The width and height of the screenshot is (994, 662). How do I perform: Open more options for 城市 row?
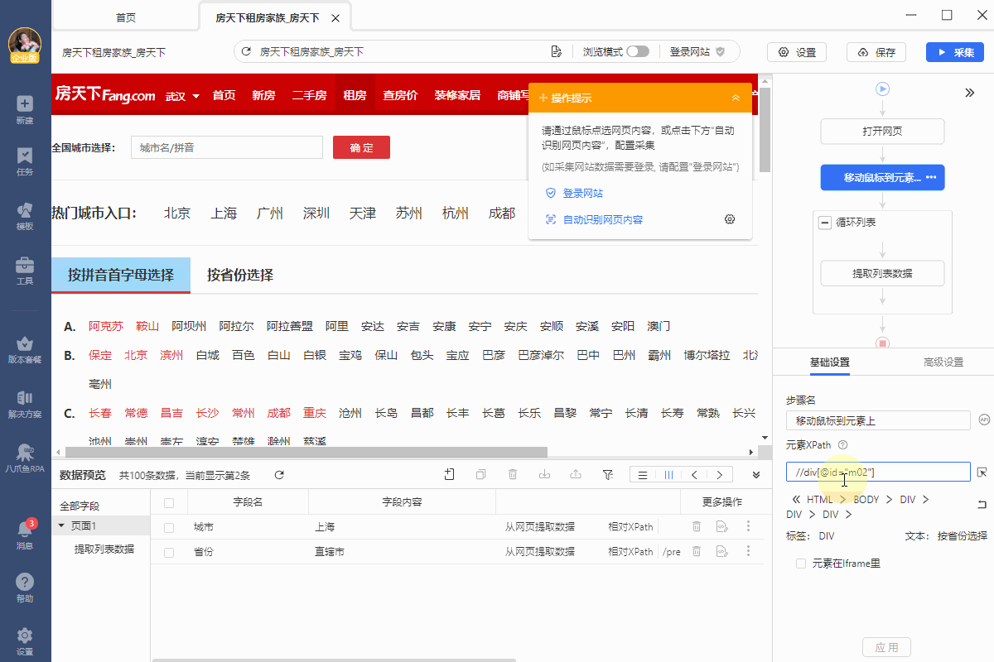(748, 526)
